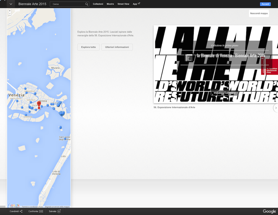Viewport: 278px width, 215px height.
Task: Click the search magnifier icon
Action: (x=87, y=4)
